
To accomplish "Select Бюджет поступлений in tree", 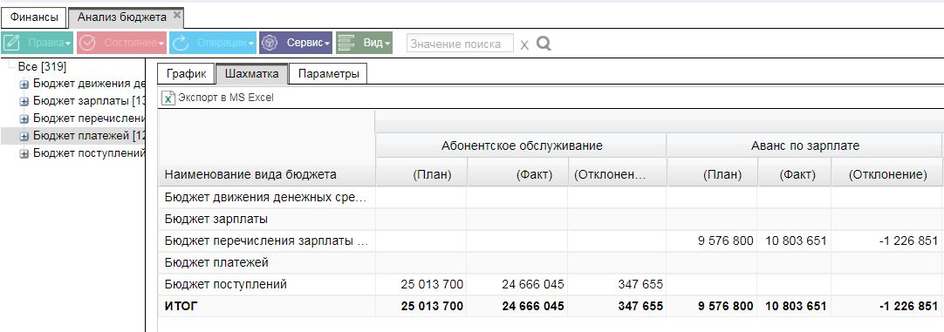I will (x=89, y=152).
